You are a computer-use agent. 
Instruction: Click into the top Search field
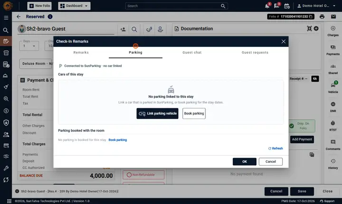pyautogui.click(x=176, y=6)
